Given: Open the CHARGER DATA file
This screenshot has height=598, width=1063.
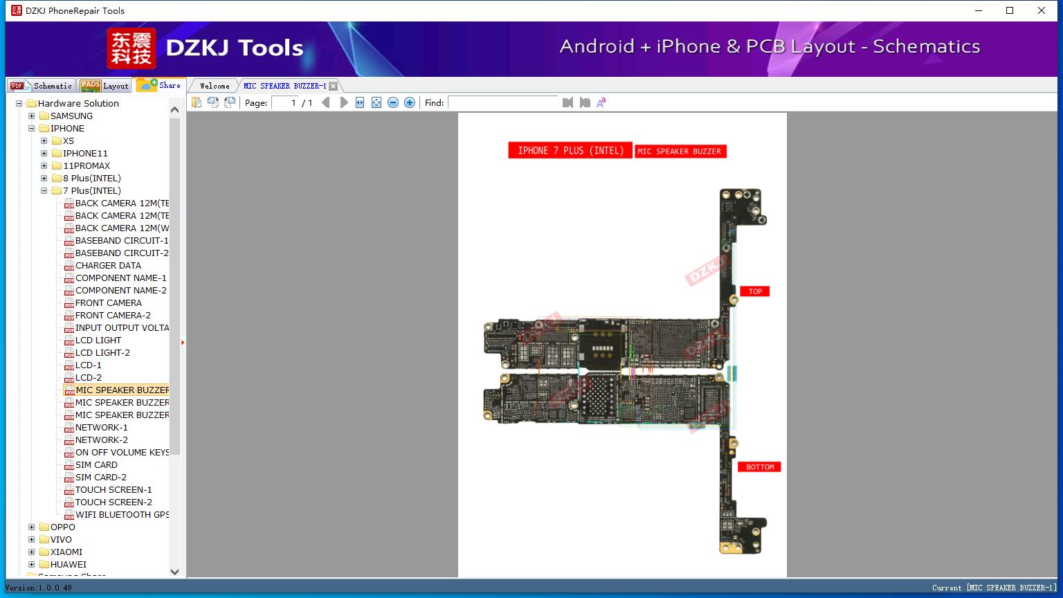Looking at the screenshot, I should 108,266.
